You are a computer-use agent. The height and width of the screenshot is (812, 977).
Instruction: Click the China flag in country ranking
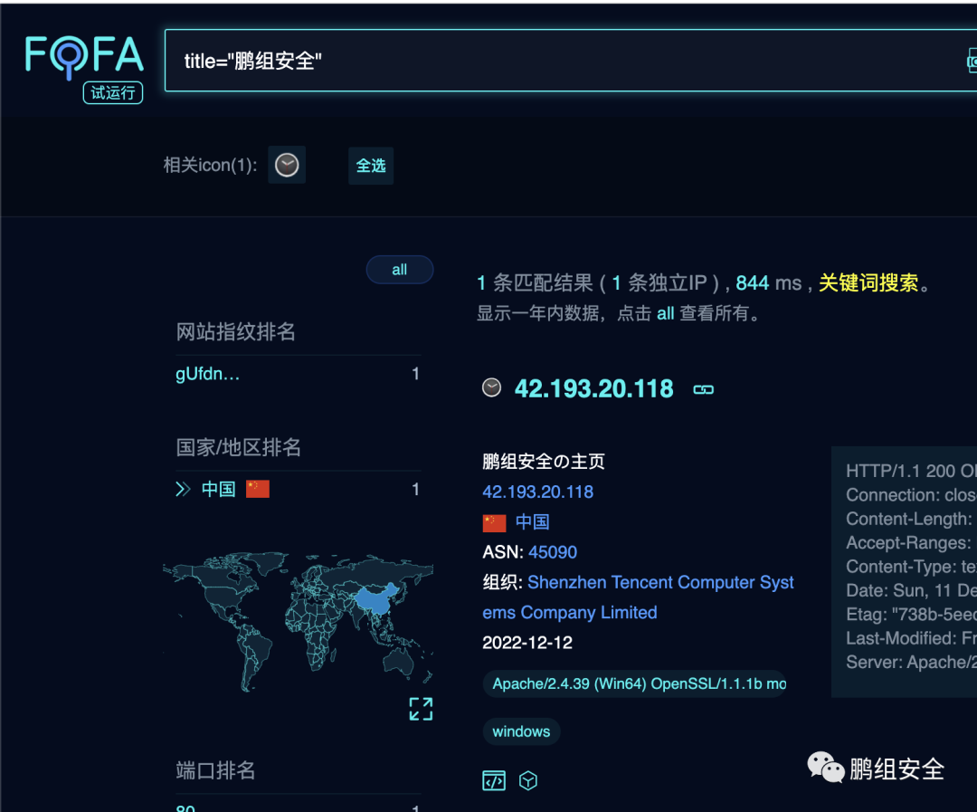click(257, 489)
